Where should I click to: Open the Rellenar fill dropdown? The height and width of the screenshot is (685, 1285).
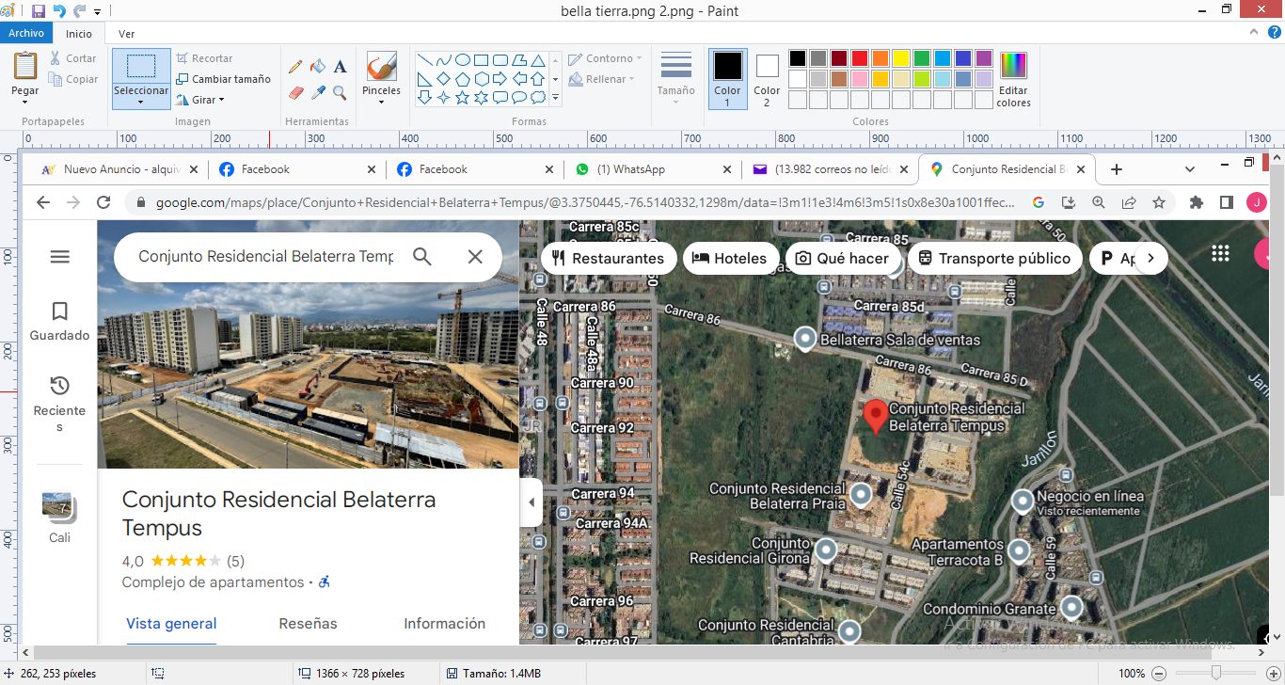(604, 79)
